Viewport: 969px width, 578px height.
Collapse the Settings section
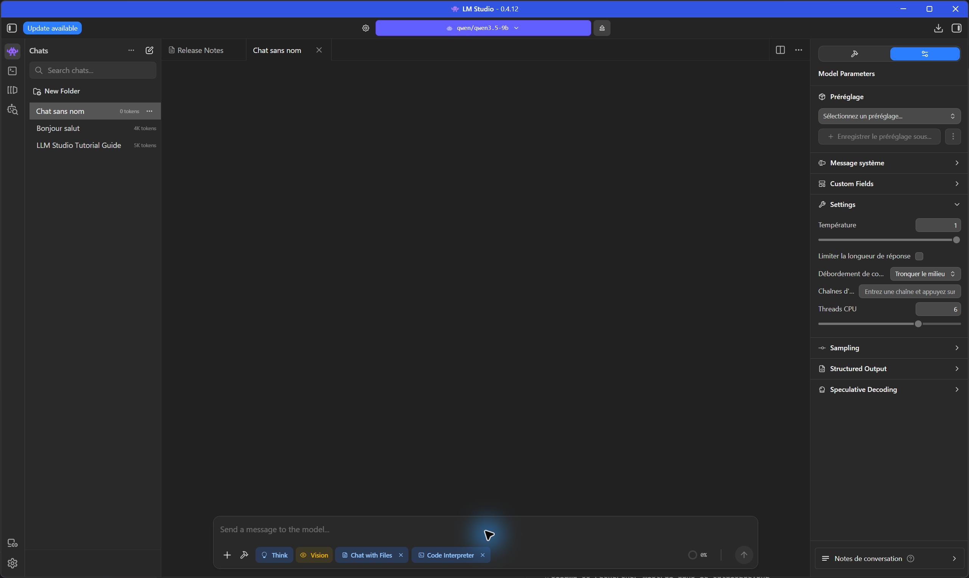(889, 205)
